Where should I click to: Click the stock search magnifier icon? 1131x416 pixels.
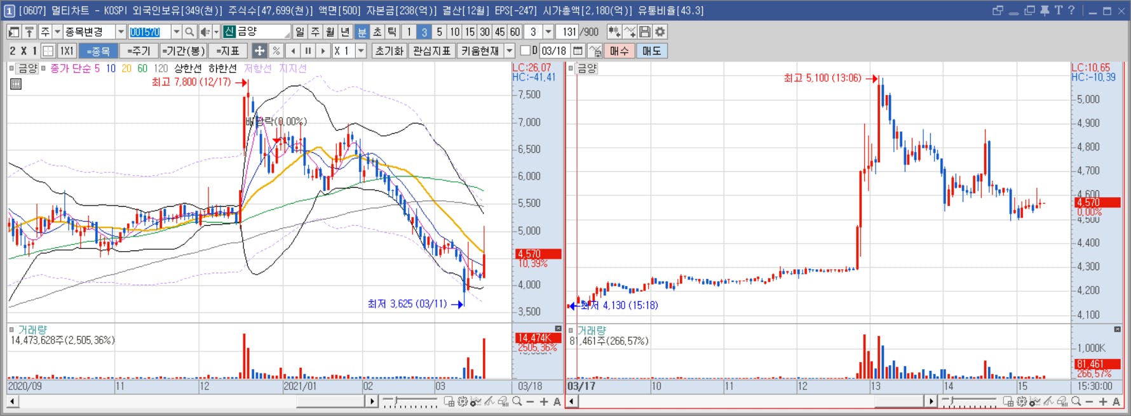pos(189,32)
